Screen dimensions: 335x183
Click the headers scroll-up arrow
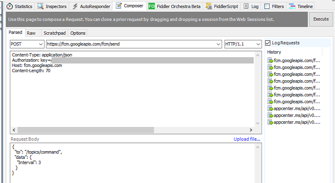pos(258,55)
